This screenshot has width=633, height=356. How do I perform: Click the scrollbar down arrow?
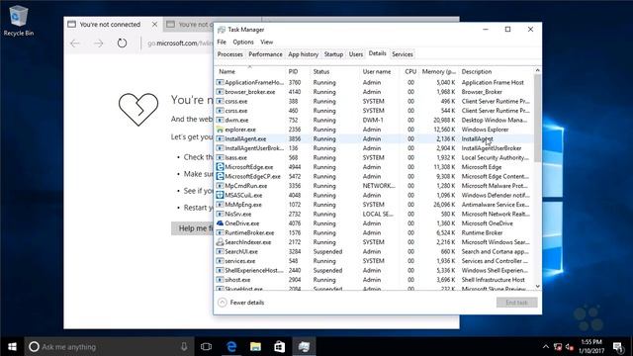(x=537, y=286)
